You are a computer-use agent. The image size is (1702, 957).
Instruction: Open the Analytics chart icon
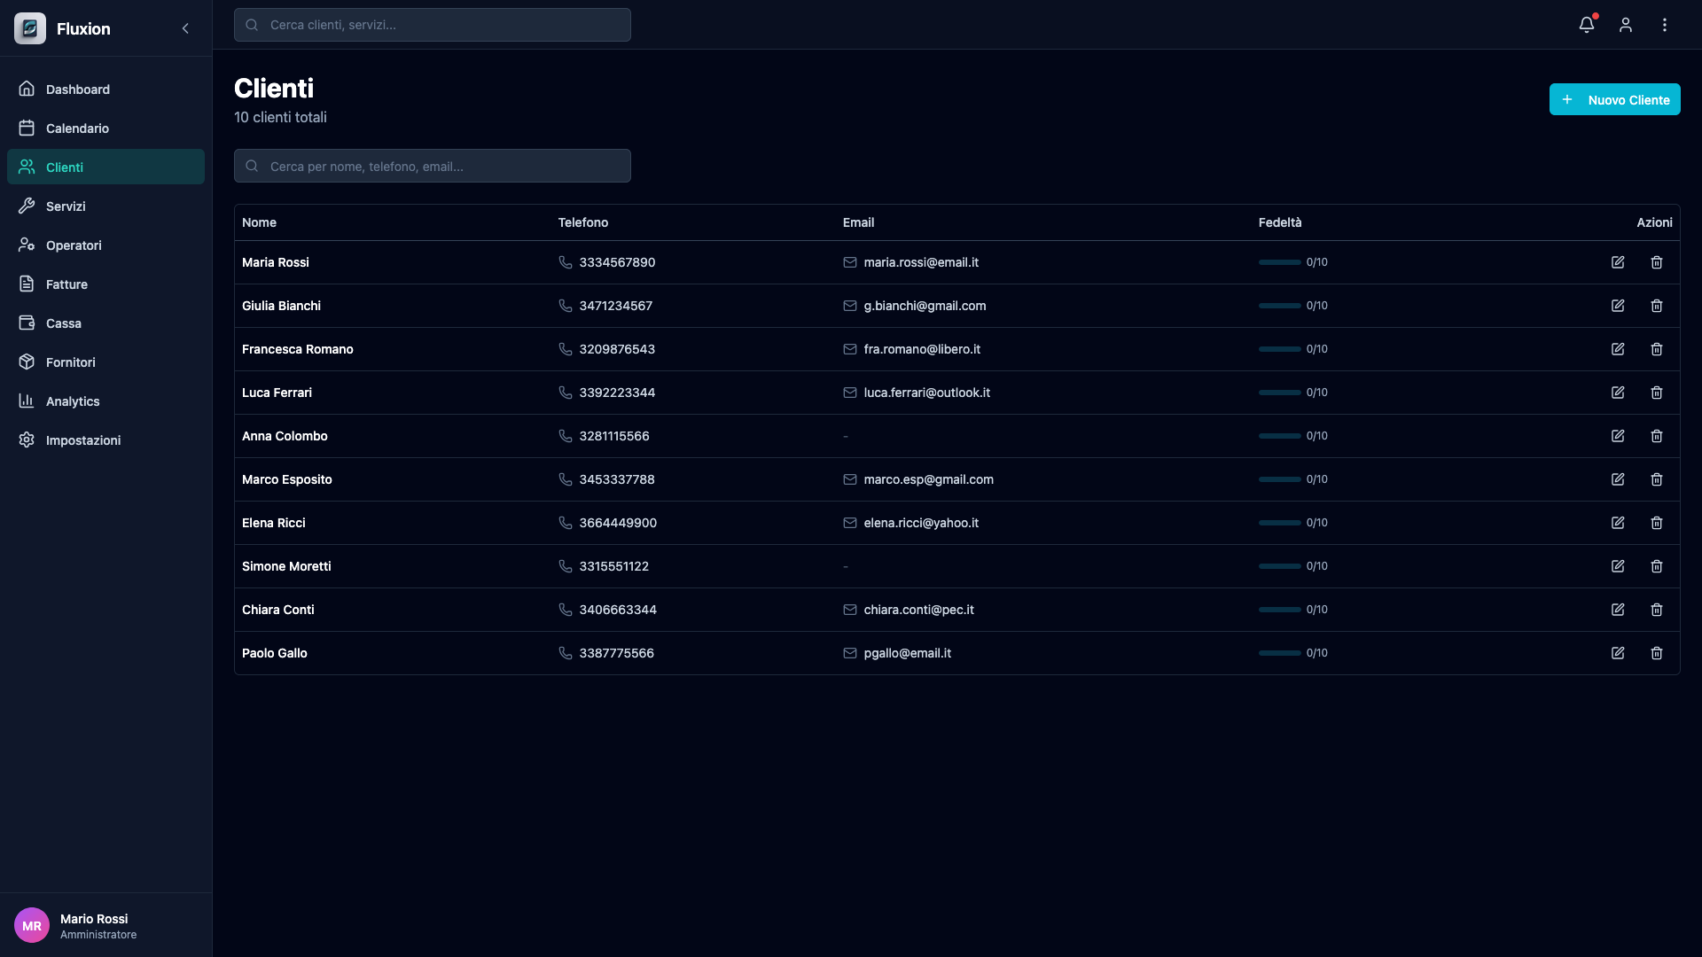[x=27, y=401]
